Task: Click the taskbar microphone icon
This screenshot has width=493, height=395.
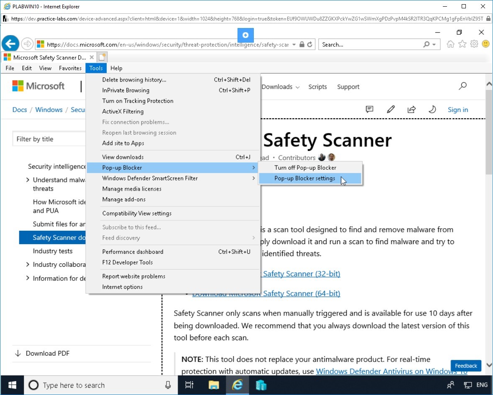Action: tap(168, 385)
